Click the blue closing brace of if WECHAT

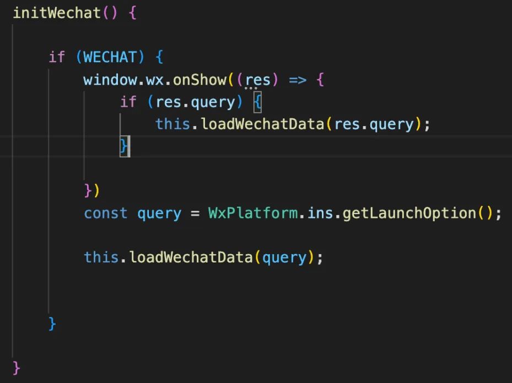[x=52, y=324]
